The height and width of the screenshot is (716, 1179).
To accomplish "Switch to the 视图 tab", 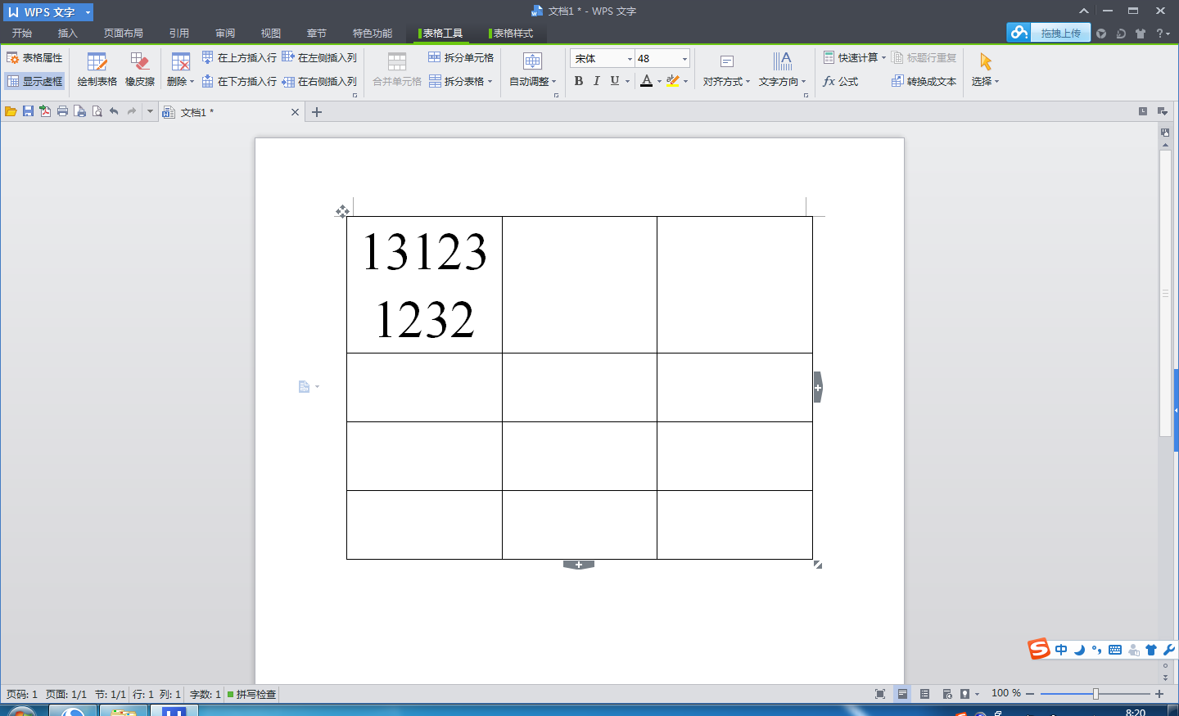I will pyautogui.click(x=271, y=34).
